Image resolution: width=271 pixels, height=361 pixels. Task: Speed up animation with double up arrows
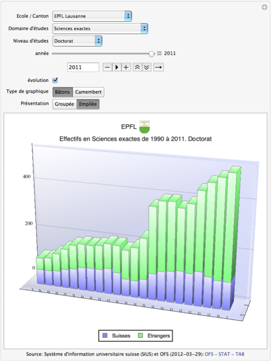138,68
